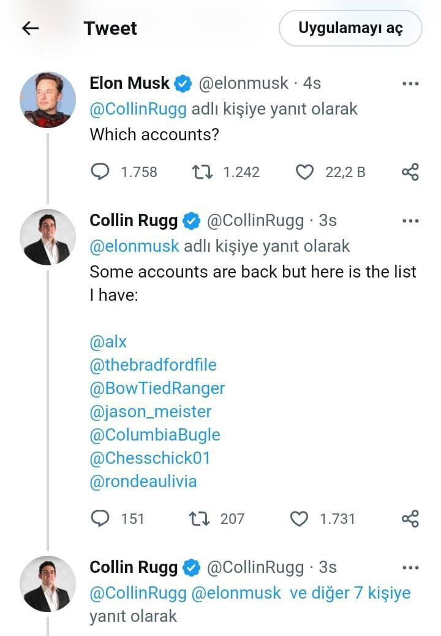This screenshot has width=441, height=636.
Task: Visit the @ColumbiaBugle profile link
Action: 155,435
